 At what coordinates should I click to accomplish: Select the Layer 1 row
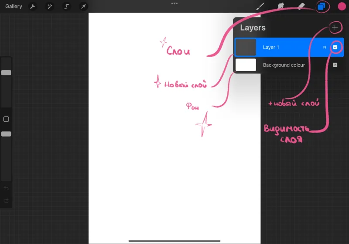[x=289, y=47]
